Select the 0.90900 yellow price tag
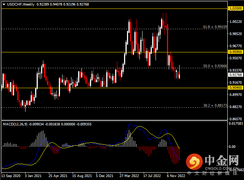Image resolution: width=244 pixels, height=180 pixels. pos(235,88)
